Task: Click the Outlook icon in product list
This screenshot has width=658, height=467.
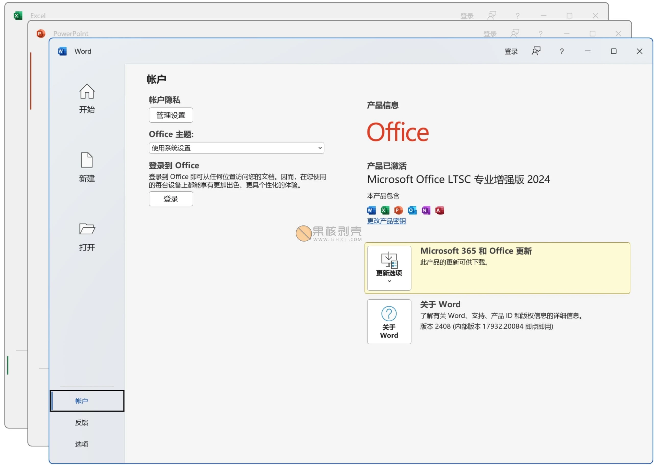Action: [x=412, y=210]
